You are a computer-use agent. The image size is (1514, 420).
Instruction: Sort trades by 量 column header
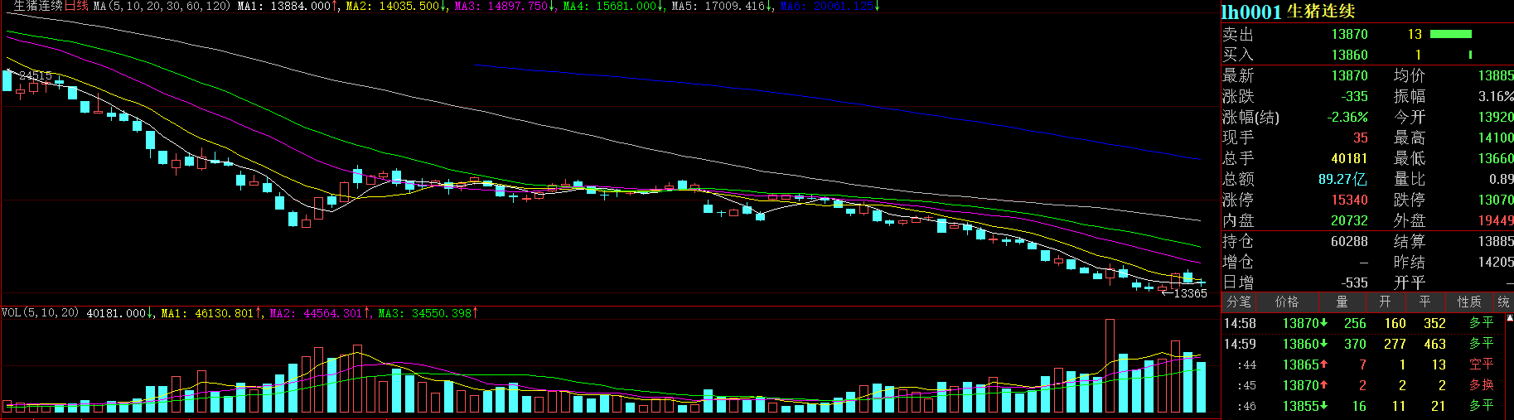tap(1342, 302)
